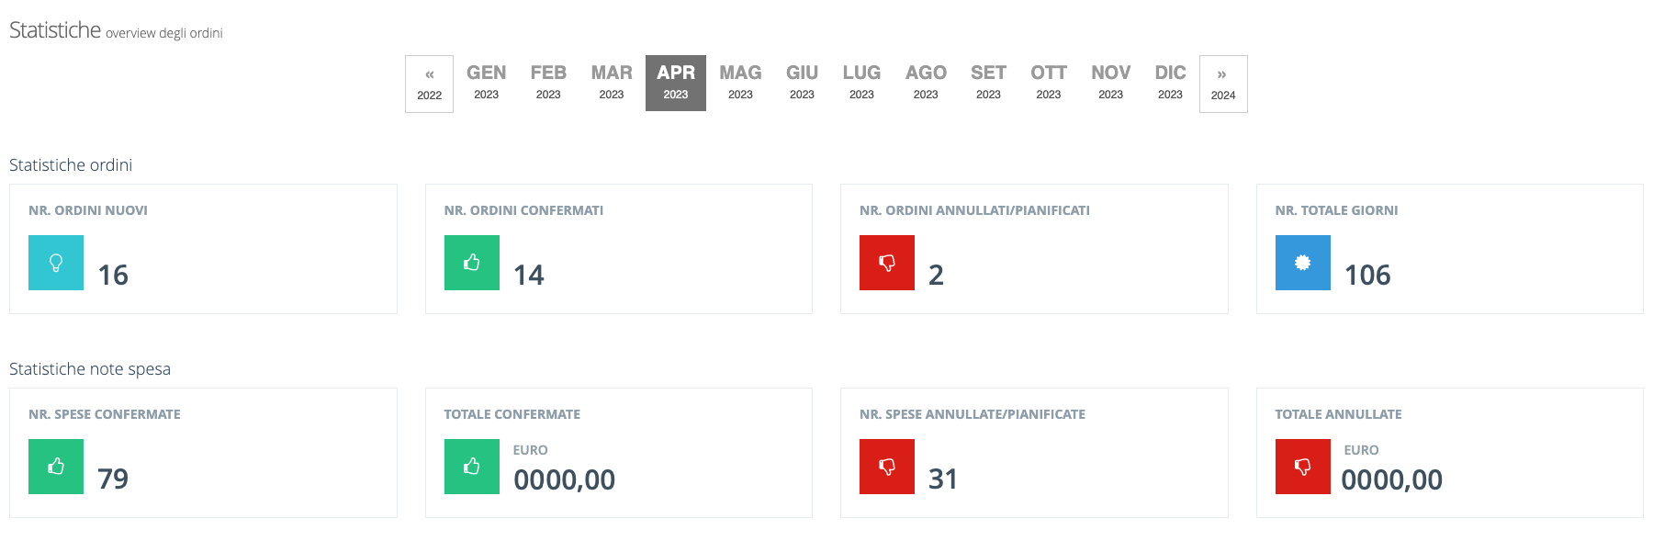Select the GEN 2023 month tab
Screen dimensions: 1653x541
tap(486, 83)
